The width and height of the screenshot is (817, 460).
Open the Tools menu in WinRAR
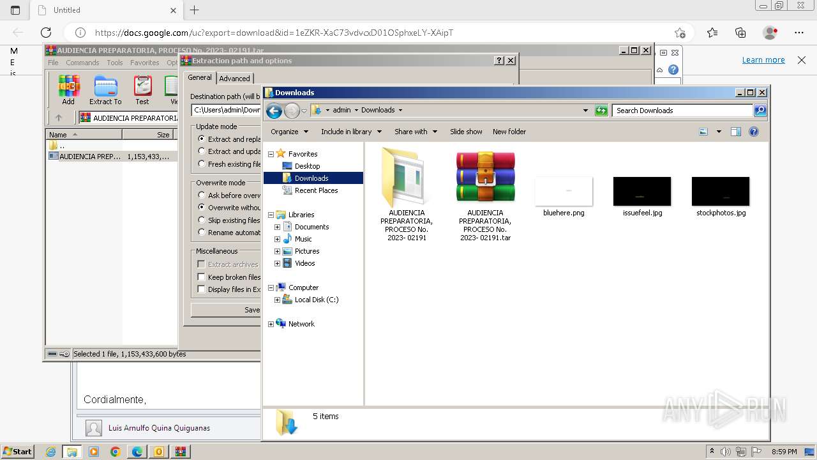[x=115, y=63]
